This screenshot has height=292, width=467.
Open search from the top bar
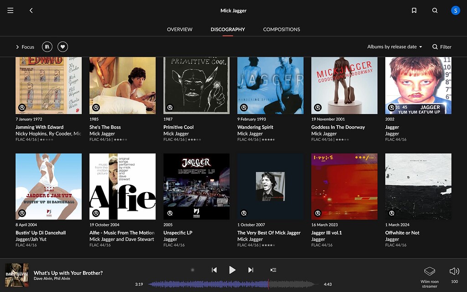click(435, 10)
